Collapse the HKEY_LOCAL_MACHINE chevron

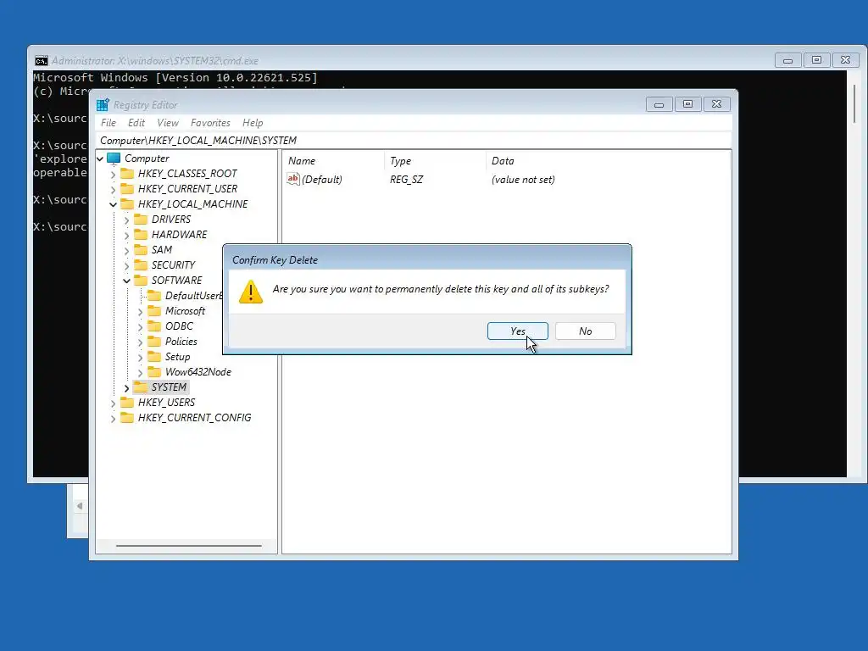[x=114, y=204]
